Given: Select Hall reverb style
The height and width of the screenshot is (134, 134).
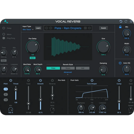Looking at the screenshot, I should pos(82,68).
